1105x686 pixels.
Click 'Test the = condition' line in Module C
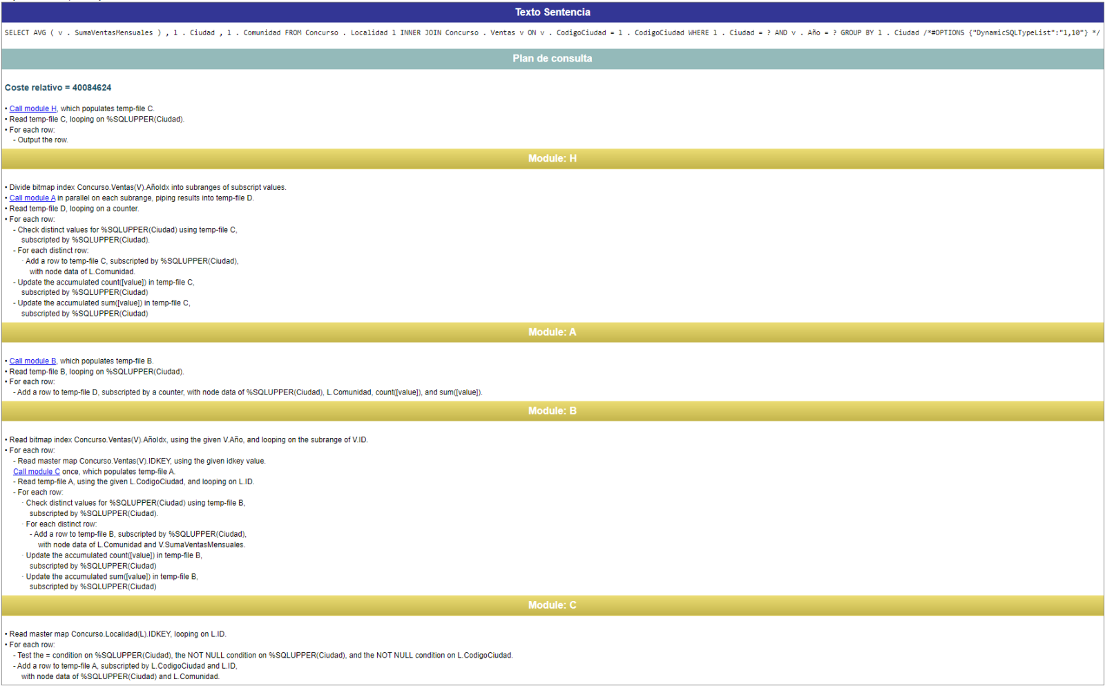coord(265,656)
